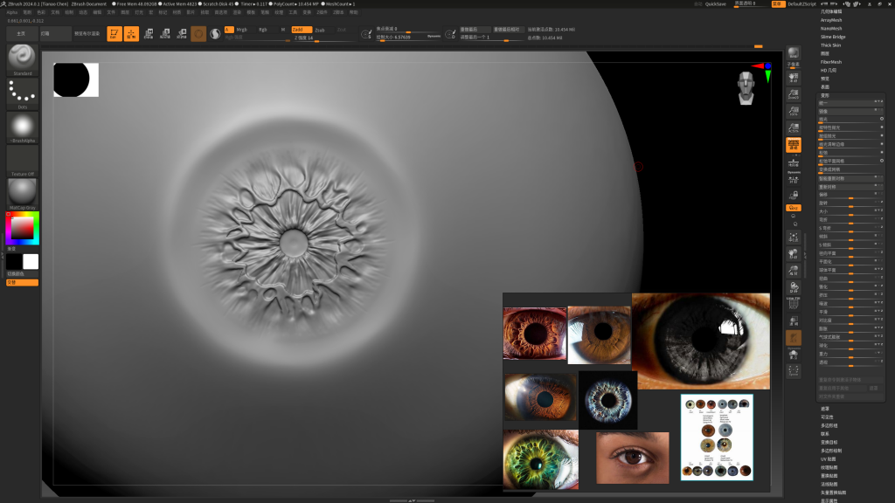The height and width of the screenshot is (503, 895).
Task: Click the camera head orientation gizmo
Action: pos(746,88)
